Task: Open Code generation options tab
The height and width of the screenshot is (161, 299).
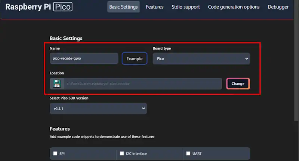Action: click(x=234, y=7)
